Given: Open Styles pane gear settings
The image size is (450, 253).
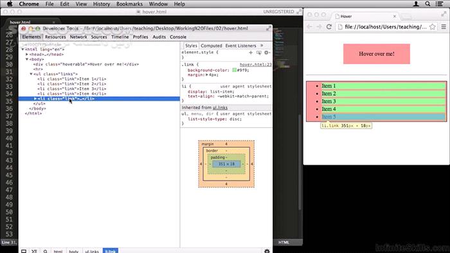Looking at the screenshot, I should click(267, 53).
